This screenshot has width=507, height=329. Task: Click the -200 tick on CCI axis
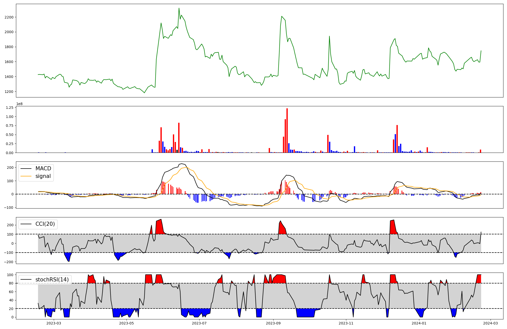(9, 262)
